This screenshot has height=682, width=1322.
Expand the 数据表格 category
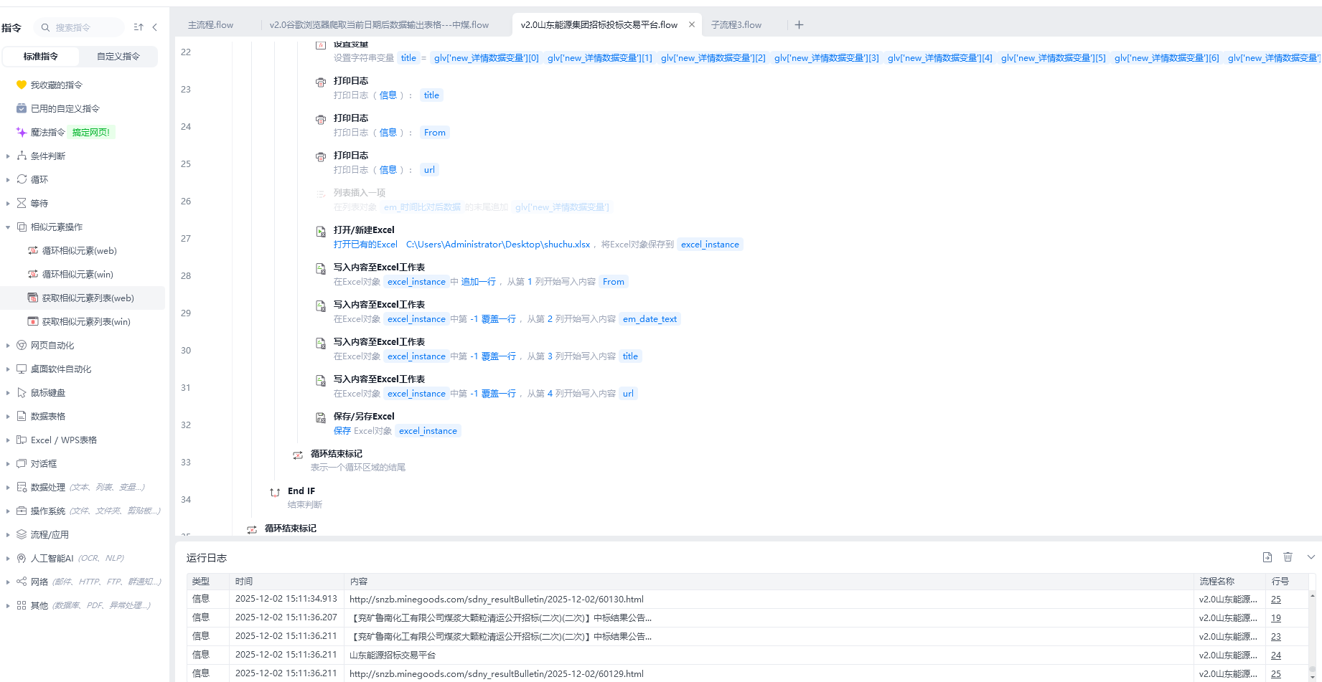[8, 416]
